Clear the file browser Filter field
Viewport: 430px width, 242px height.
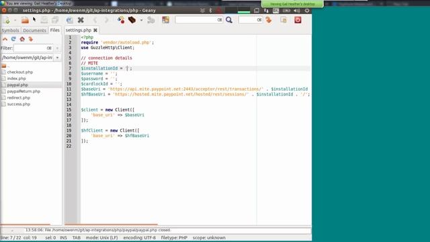[x=49, y=48]
